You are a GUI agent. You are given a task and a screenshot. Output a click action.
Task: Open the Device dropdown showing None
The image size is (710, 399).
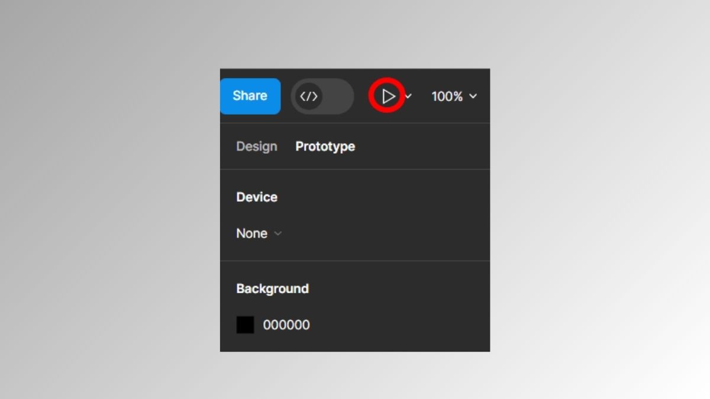pyautogui.click(x=259, y=233)
